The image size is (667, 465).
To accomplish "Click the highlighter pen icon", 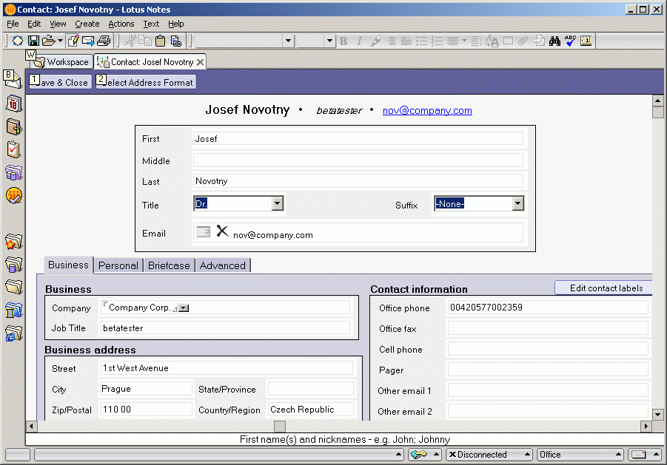I will (x=375, y=41).
